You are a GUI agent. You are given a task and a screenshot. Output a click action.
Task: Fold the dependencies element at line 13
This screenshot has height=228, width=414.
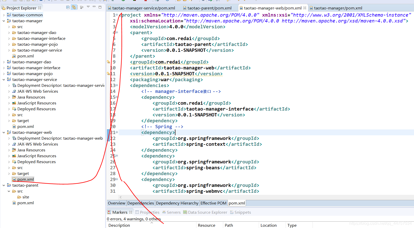coord(117,85)
